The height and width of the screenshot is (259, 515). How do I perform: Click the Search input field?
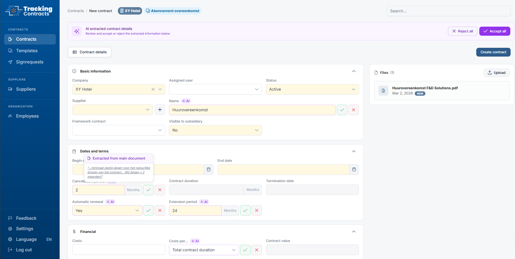coord(448,11)
